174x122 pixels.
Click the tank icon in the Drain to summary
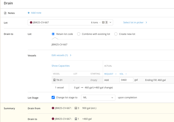pos(76,119)
